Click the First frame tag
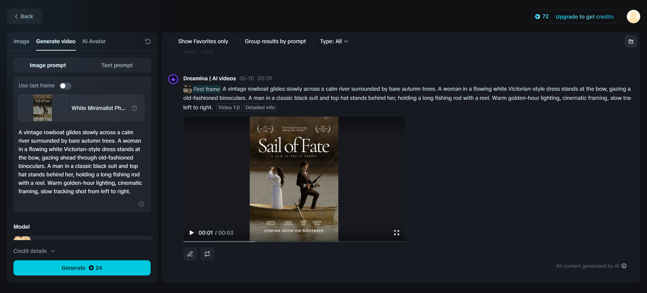The image size is (647, 293). click(x=207, y=89)
